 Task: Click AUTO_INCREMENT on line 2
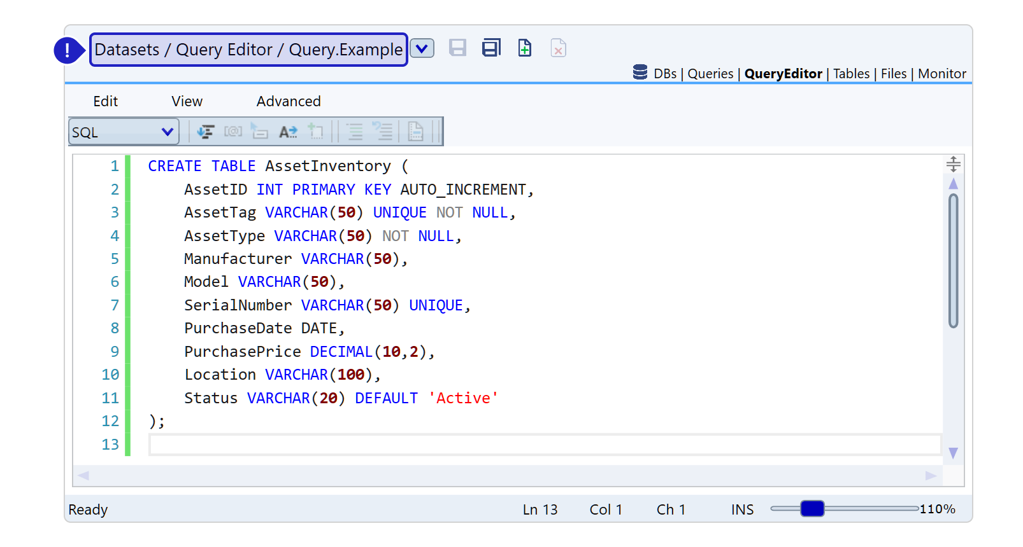tap(463, 190)
